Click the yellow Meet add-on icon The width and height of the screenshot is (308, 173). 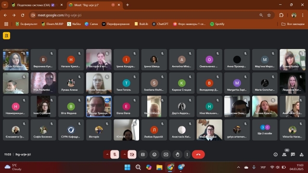(x=6, y=36)
